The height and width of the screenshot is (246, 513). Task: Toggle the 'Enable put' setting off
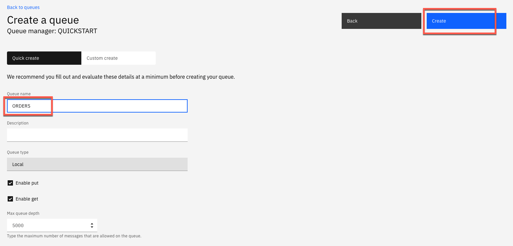(10, 183)
